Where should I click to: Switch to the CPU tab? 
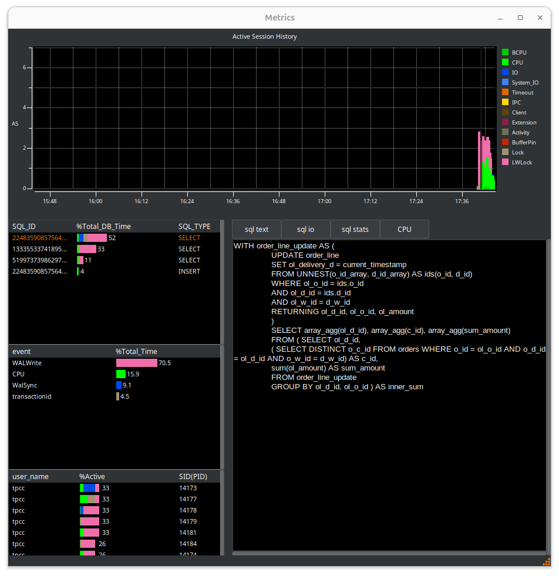(404, 229)
